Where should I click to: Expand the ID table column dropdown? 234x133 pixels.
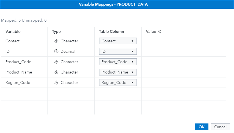118,51
